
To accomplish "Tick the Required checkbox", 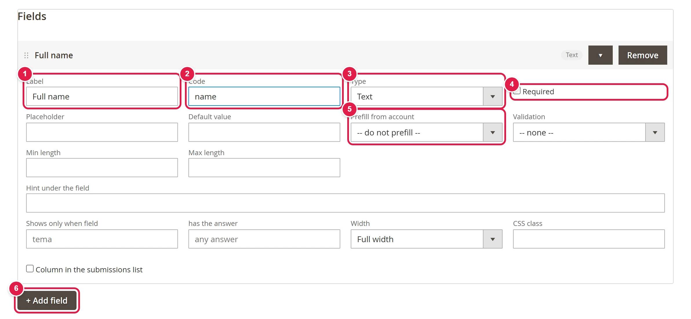I will click(517, 90).
